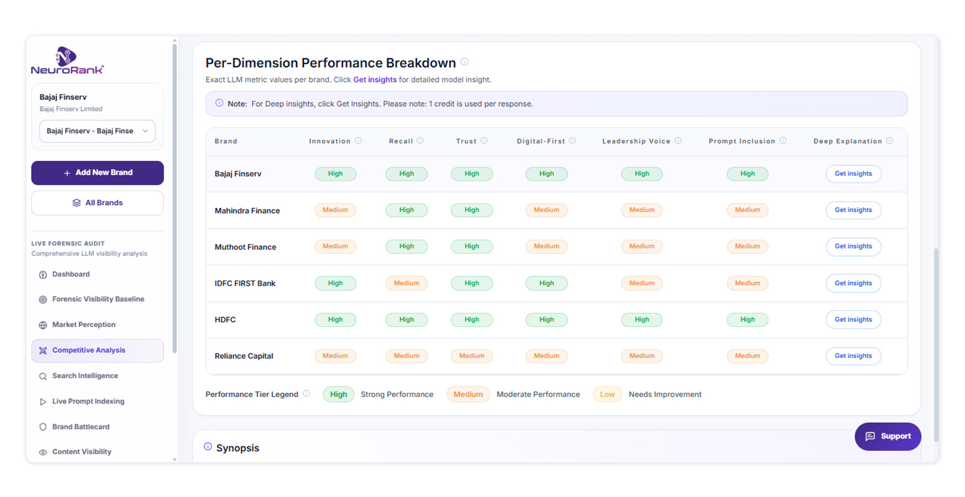Click Reliance Capital Trust Medium badge

[472, 356]
